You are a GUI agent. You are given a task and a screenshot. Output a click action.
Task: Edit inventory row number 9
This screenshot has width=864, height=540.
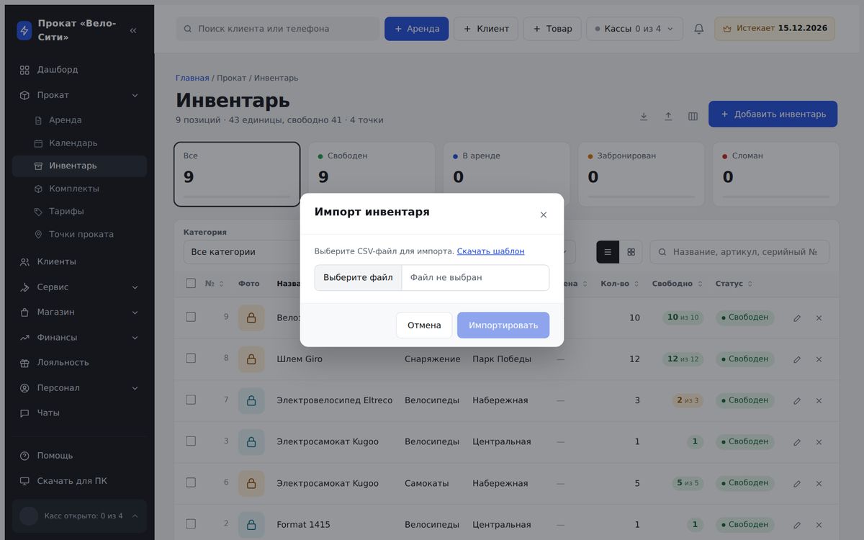(797, 318)
